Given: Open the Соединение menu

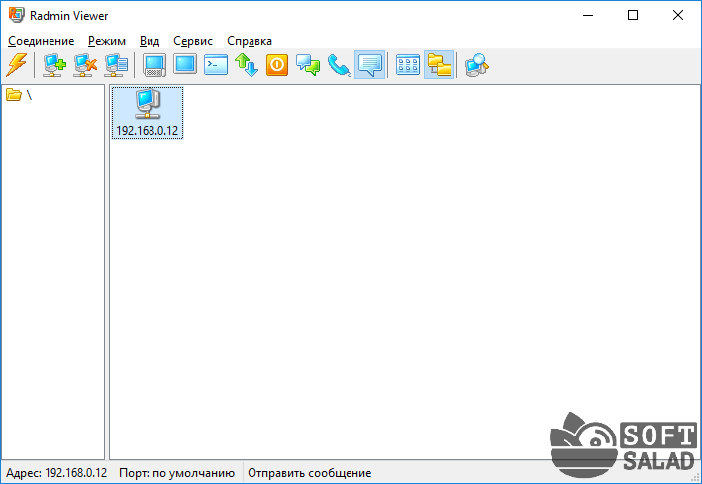Looking at the screenshot, I should click(42, 41).
